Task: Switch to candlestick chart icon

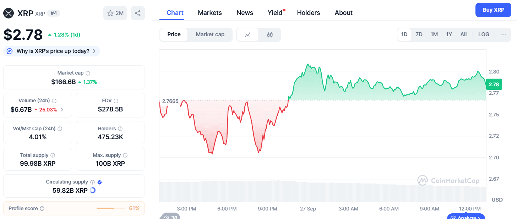Action: point(270,34)
